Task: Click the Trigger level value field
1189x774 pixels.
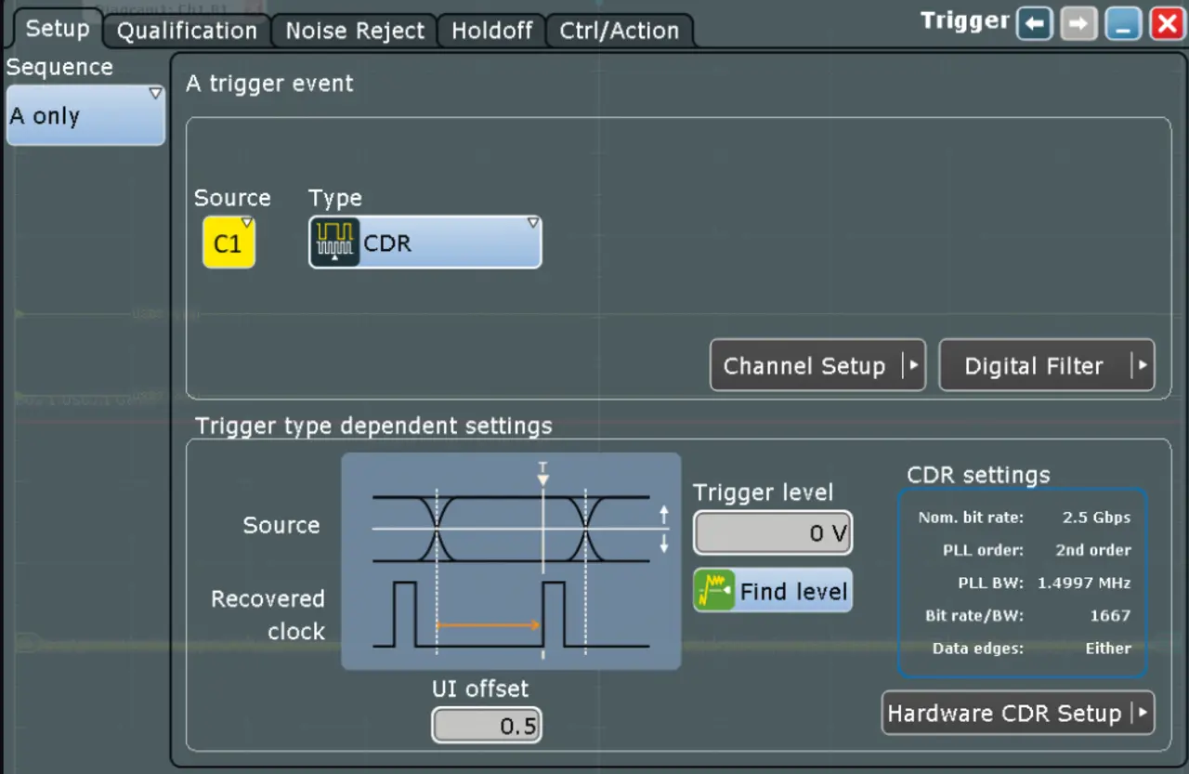Action: point(772,533)
